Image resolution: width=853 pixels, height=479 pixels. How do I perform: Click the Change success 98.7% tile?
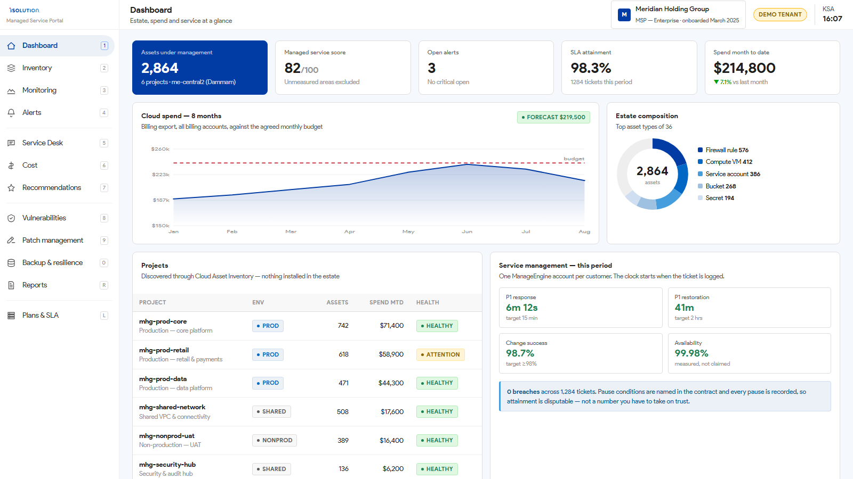(581, 353)
